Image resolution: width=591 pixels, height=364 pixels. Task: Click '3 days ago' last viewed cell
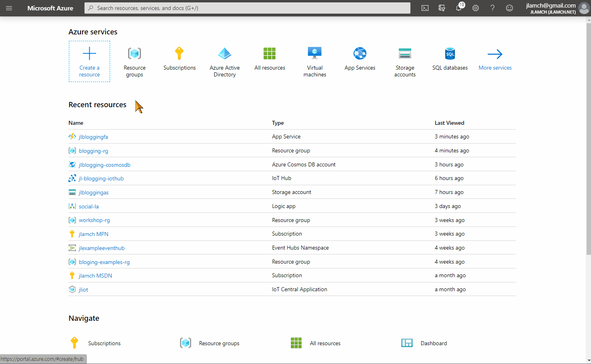[448, 206]
